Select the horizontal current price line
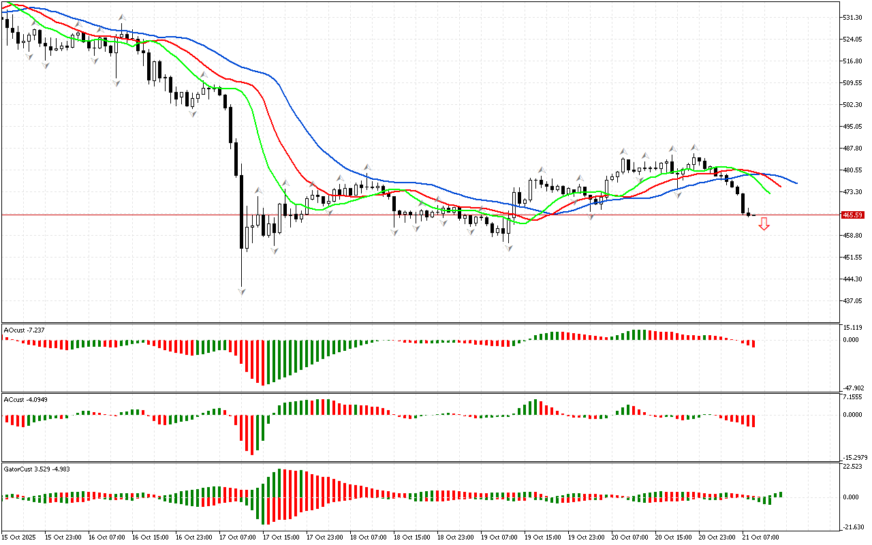Screen dimensions: 872x545 click(409, 215)
